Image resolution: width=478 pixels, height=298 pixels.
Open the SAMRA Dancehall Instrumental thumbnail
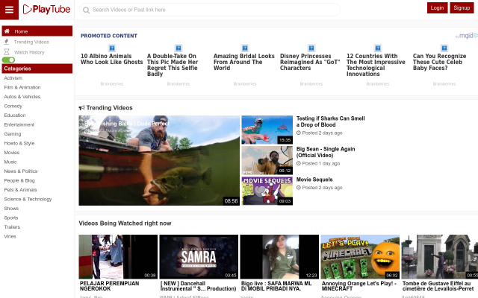(x=199, y=256)
